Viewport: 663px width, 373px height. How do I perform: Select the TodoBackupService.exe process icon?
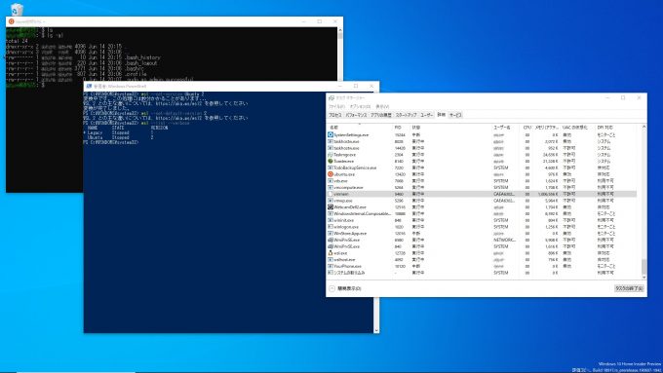(x=331, y=168)
